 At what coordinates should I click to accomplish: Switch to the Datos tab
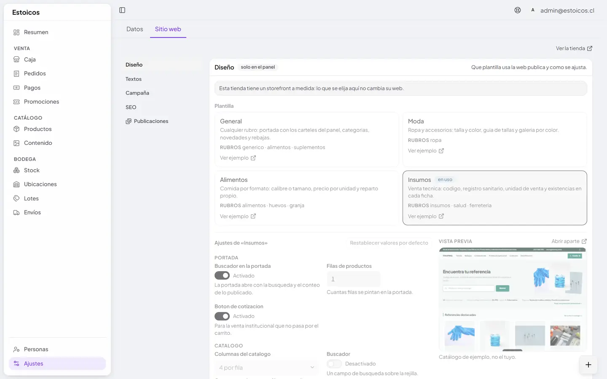point(135,29)
